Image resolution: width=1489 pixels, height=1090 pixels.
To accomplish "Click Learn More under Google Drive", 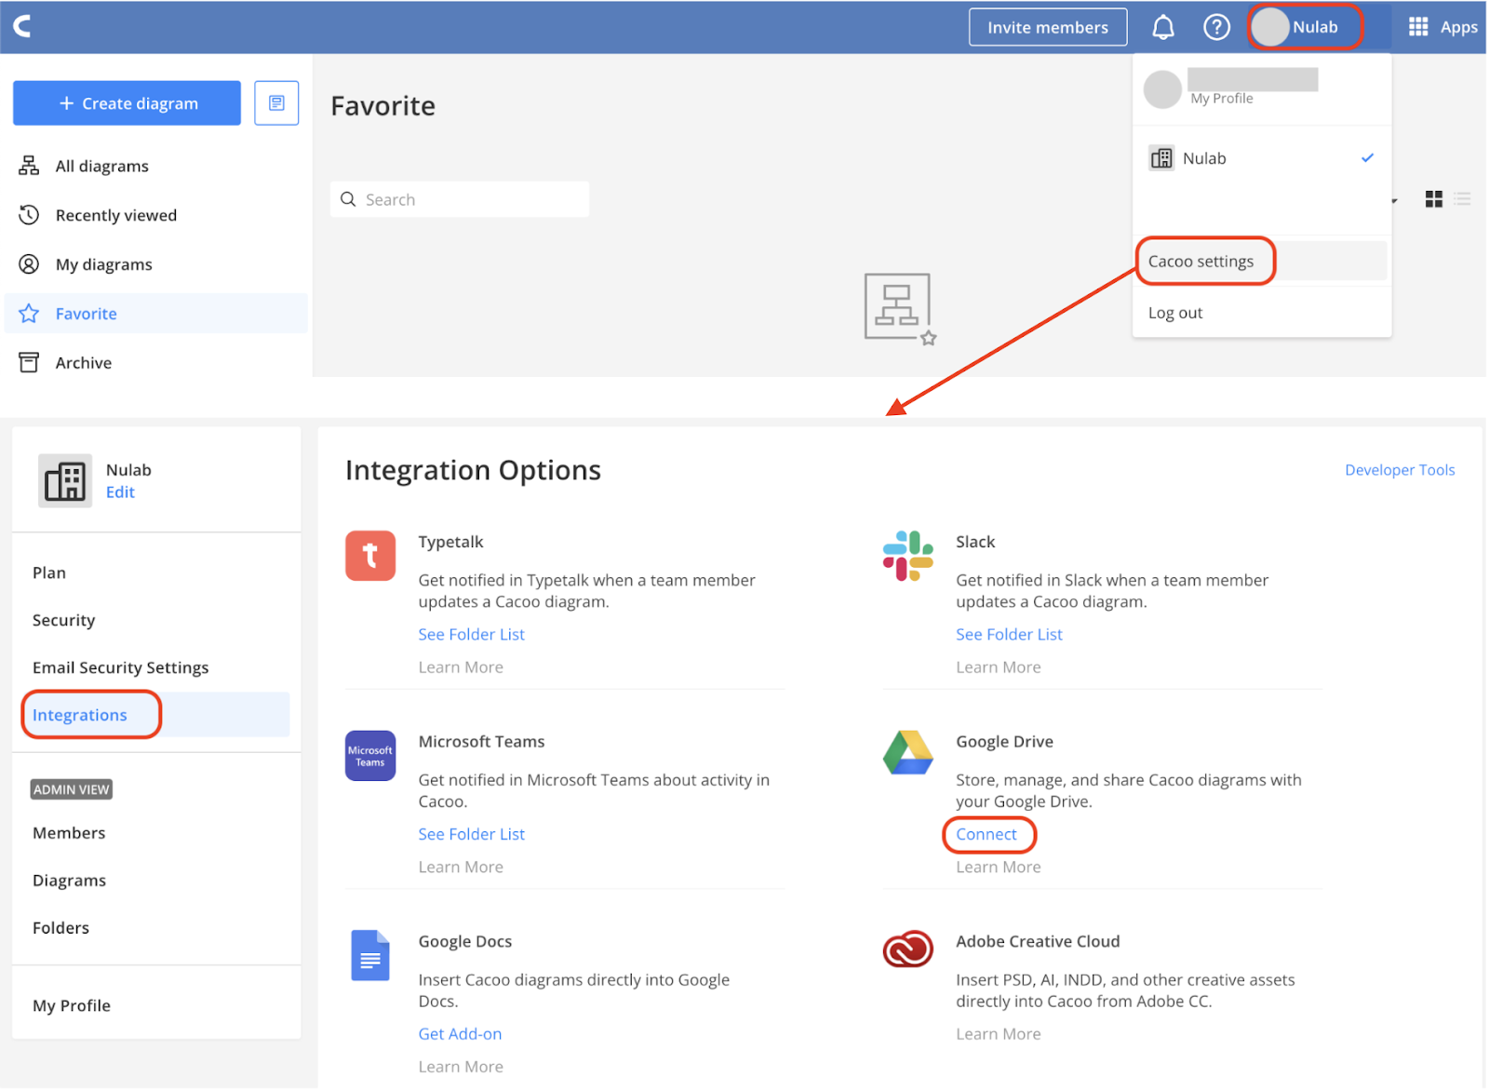I will tap(999, 867).
